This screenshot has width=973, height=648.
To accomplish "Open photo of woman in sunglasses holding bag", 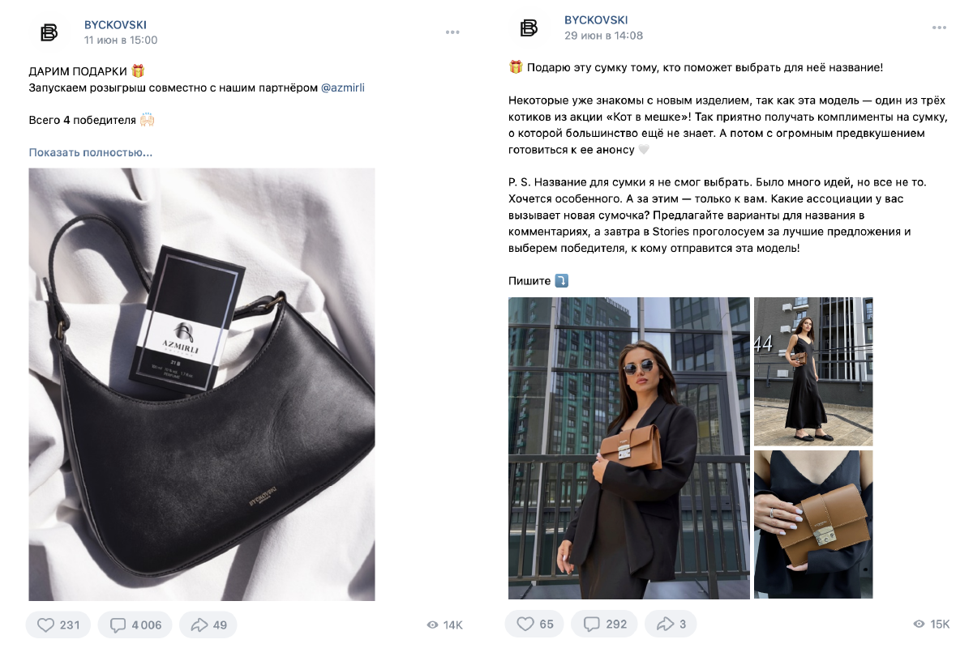I will tap(629, 448).
